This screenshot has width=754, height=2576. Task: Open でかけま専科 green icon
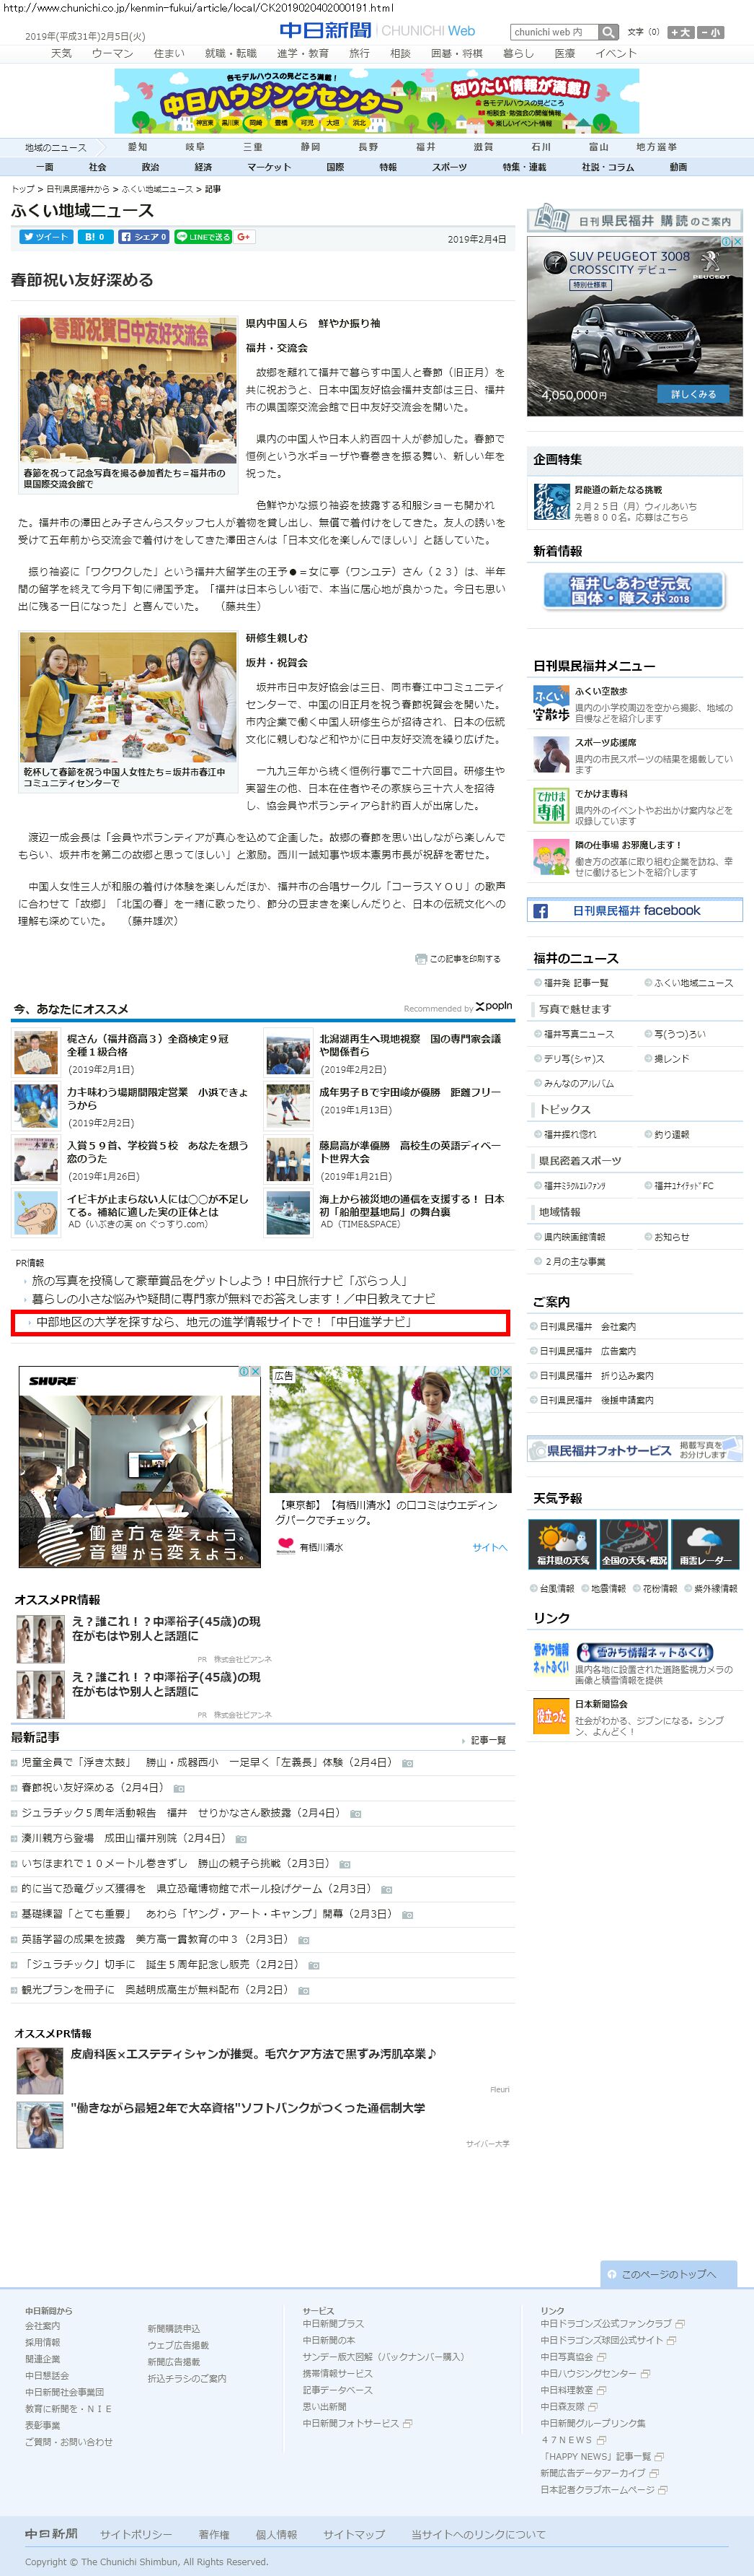click(551, 806)
